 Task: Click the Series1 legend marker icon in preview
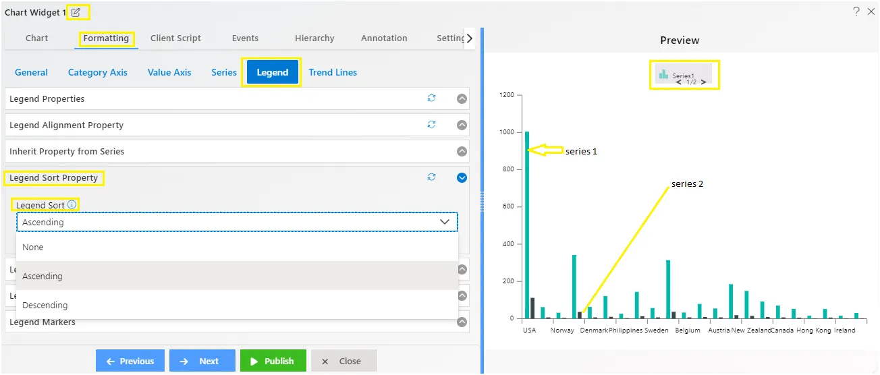(x=663, y=75)
